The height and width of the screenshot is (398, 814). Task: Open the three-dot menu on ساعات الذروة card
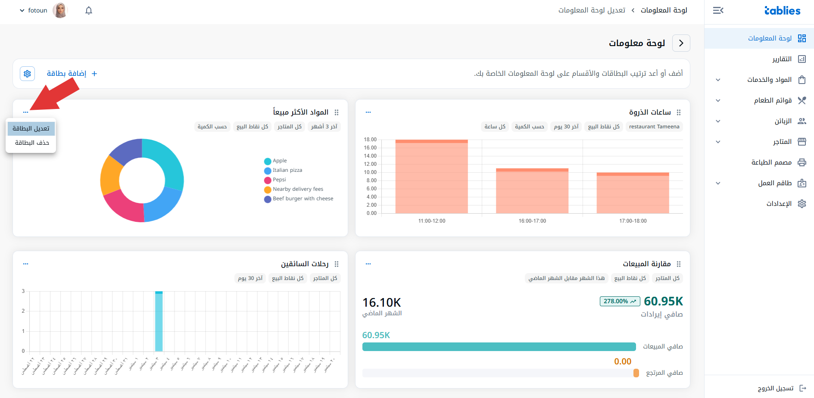point(368,112)
